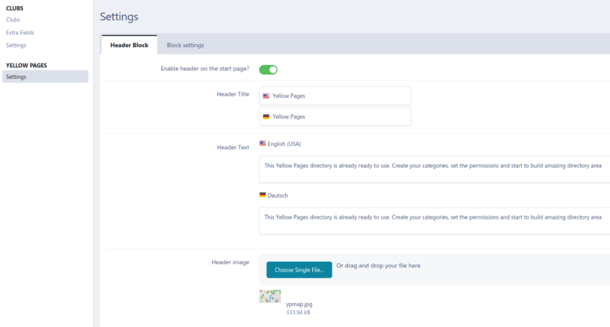Disable the header on start page toggle
Screen dimensions: 610x327
point(268,70)
